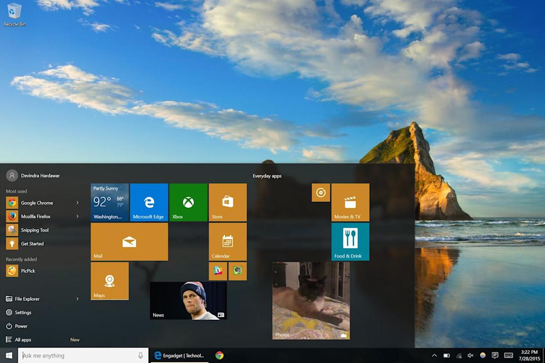545x363 pixels.
Task: Show hidden tray icons with the arrow
Action: 434,355
